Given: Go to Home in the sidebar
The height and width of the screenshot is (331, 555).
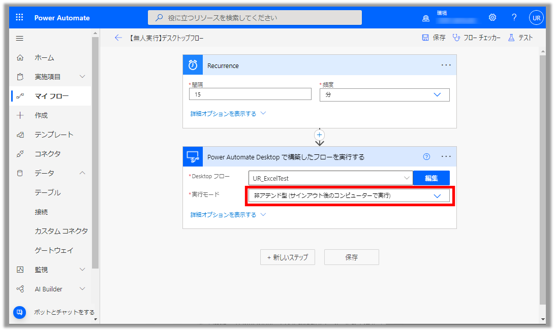Looking at the screenshot, I should point(51,58).
